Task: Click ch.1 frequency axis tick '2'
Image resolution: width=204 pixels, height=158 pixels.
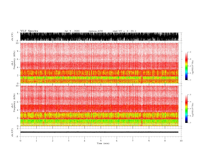Action: (x=18, y=75)
